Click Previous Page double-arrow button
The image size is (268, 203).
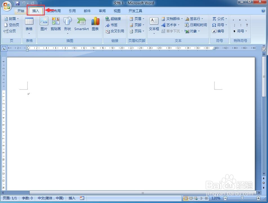click(x=263, y=179)
